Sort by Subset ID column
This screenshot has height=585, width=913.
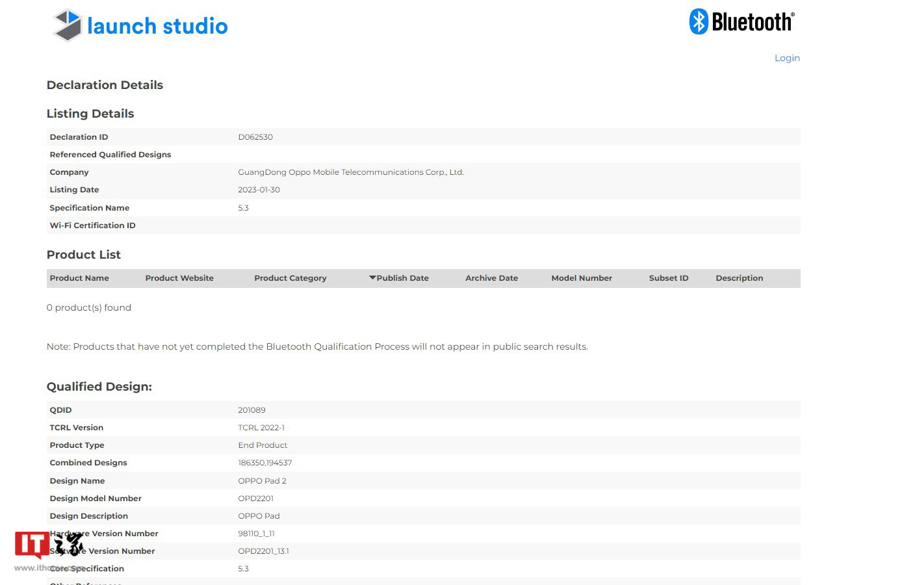coord(668,278)
